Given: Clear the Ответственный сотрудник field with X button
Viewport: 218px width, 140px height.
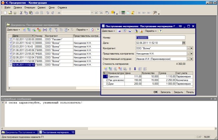Looking at the screenshot, I should pos(192,59).
